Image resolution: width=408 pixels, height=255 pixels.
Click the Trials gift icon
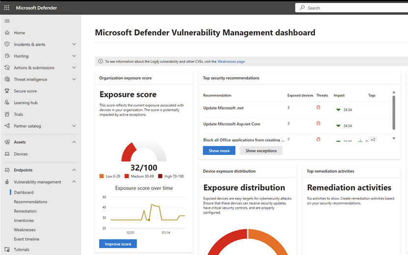pyautogui.click(x=7, y=114)
